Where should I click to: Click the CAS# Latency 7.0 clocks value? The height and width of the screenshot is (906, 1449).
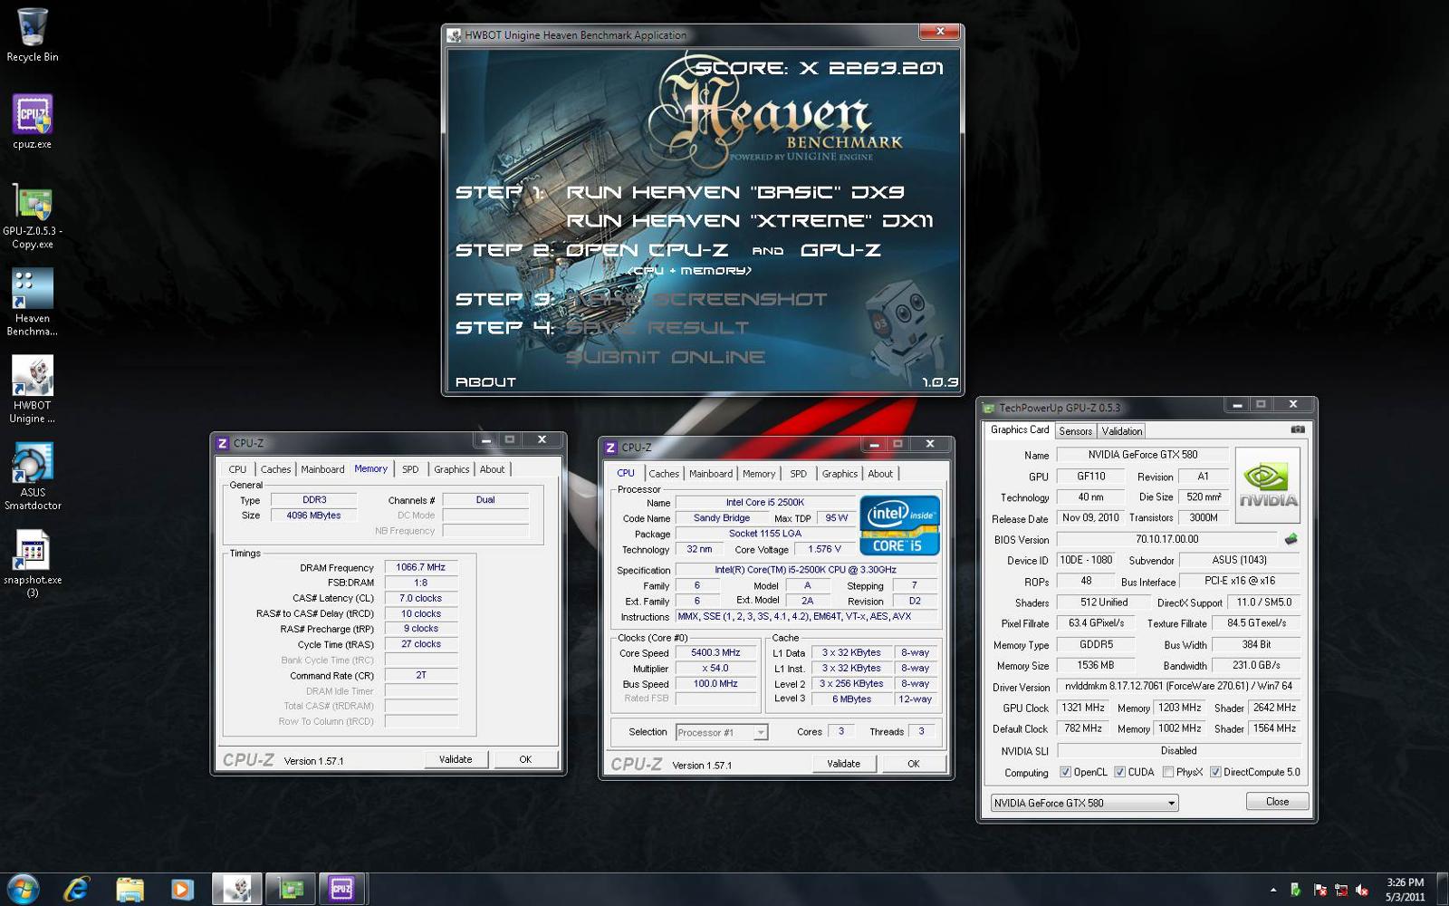[x=420, y=598]
